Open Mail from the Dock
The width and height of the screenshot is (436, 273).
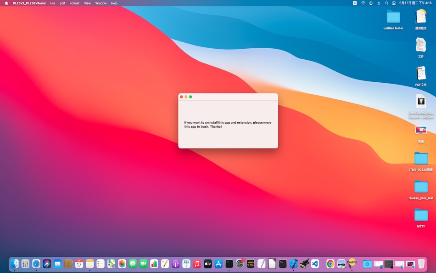click(57, 263)
